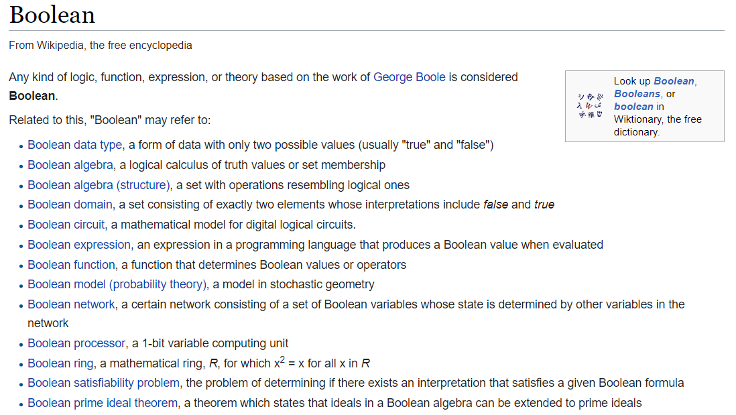Open the Boolean data type article
The image size is (736, 415).
pyautogui.click(x=74, y=145)
